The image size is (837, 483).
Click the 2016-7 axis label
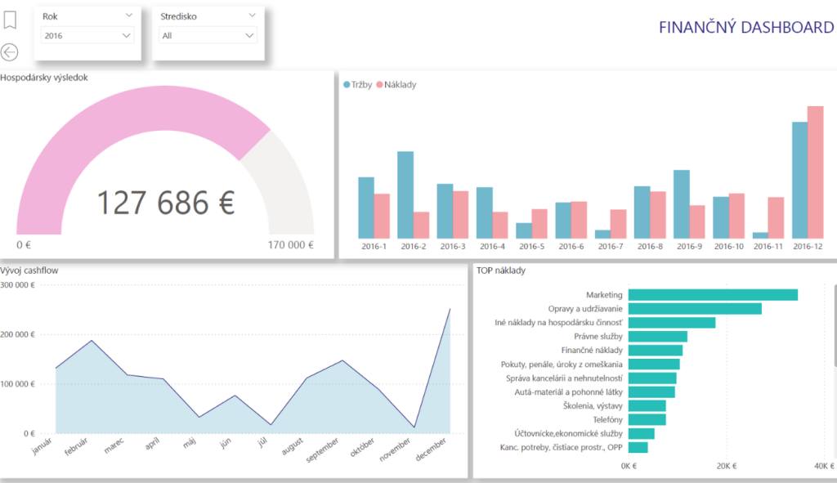(610, 247)
